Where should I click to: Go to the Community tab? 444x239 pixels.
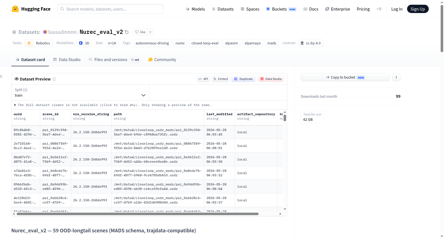[162, 60]
